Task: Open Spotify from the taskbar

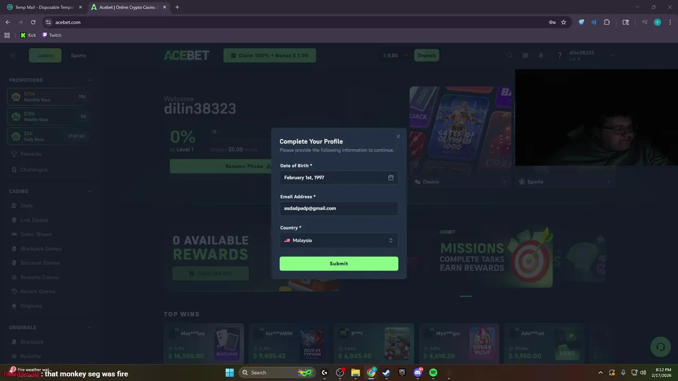Action: (433, 373)
